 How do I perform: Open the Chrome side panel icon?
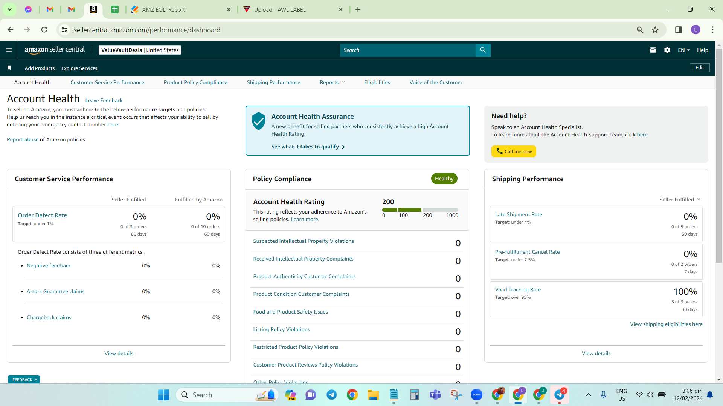tap(679, 30)
